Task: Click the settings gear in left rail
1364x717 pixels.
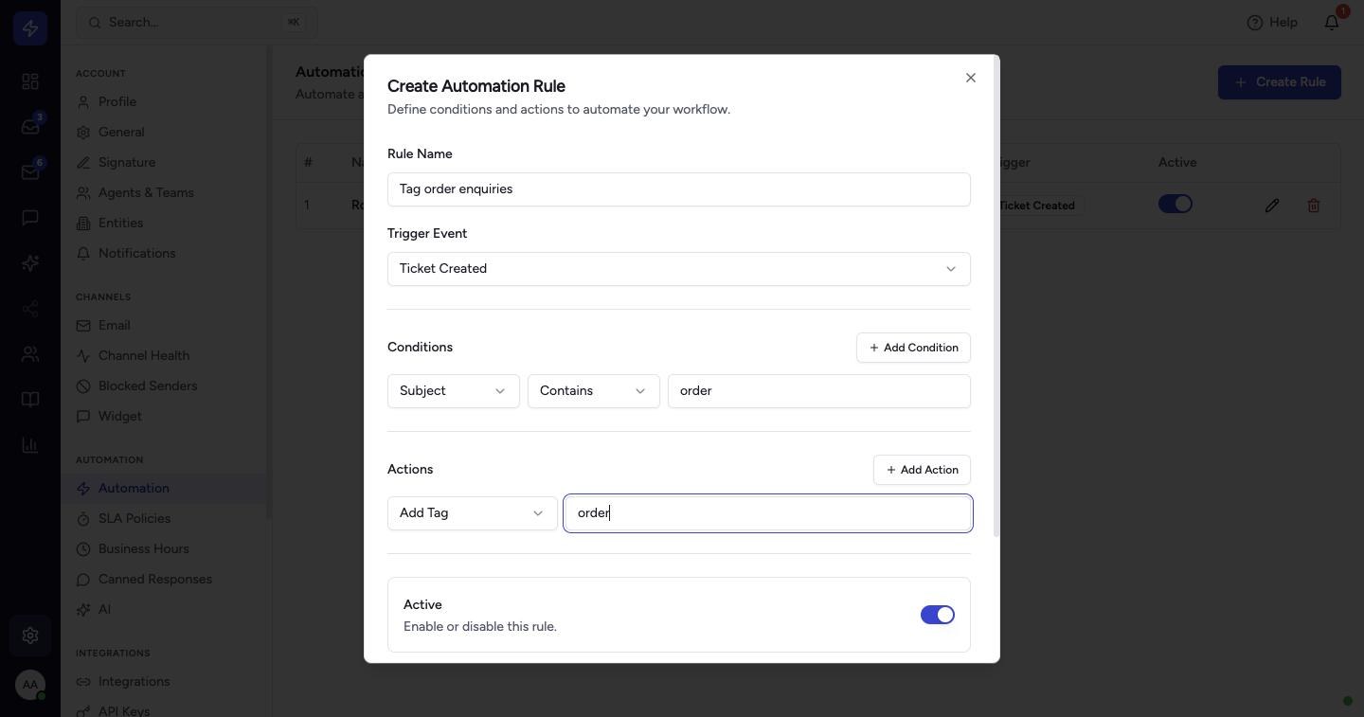Action: (30, 636)
